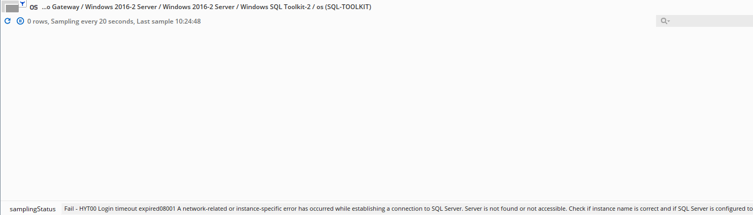Click the empty data rows area
753x215 pixels.
pyautogui.click(x=376, y=114)
